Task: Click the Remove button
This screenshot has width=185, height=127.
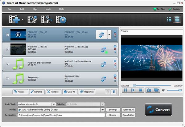Action: point(53,92)
